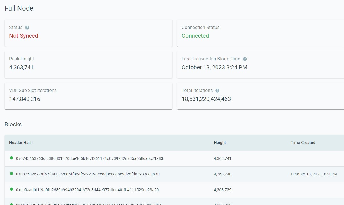
Task: Click the Time Created column header
Action: [303, 143]
